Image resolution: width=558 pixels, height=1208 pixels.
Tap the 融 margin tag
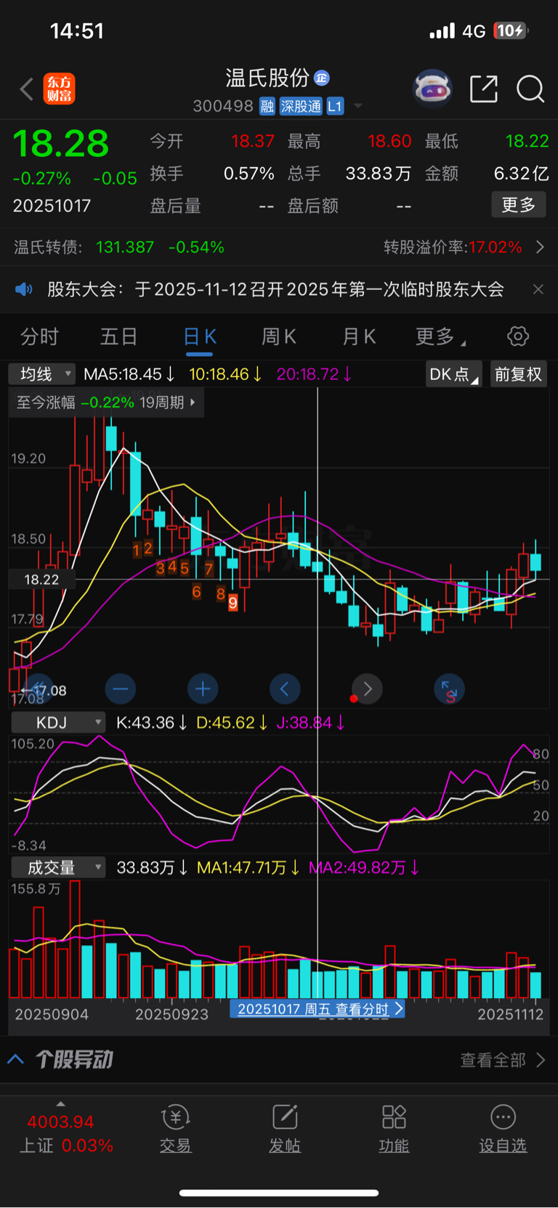267,107
